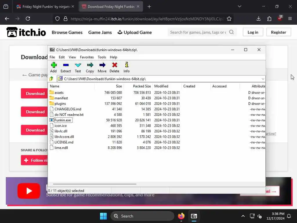The width and height of the screenshot is (297, 223).
Task: Click Firefox icon in the taskbar
Action: (181, 216)
